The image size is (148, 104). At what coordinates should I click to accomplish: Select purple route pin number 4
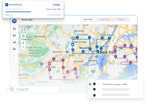click(x=131, y=63)
